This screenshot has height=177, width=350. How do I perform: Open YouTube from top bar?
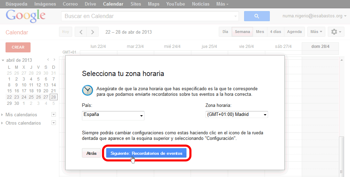[175, 4]
